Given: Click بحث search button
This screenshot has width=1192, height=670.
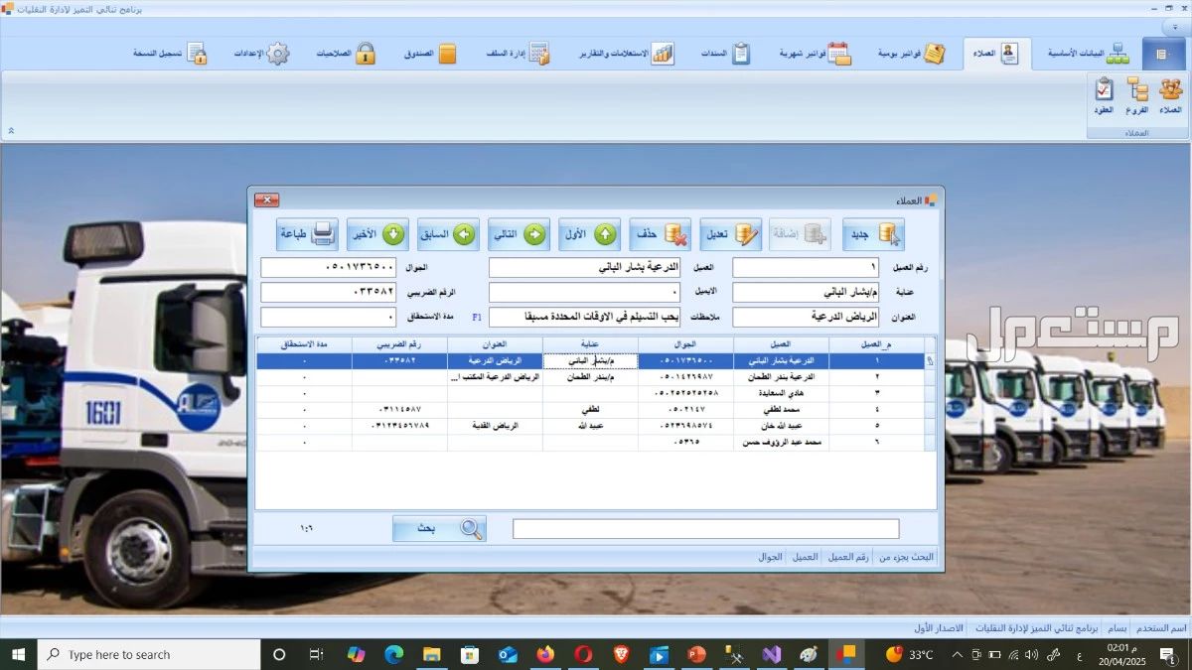Looking at the screenshot, I should [x=439, y=528].
